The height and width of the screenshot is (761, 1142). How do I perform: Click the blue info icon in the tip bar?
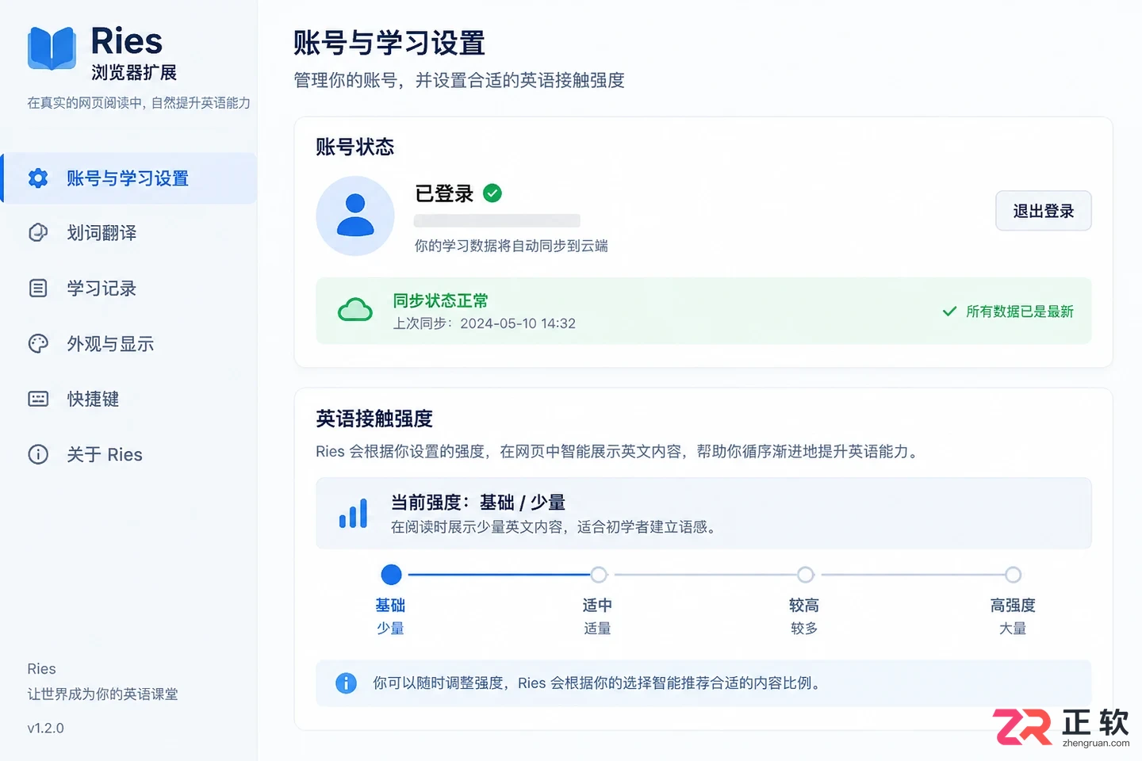(346, 683)
